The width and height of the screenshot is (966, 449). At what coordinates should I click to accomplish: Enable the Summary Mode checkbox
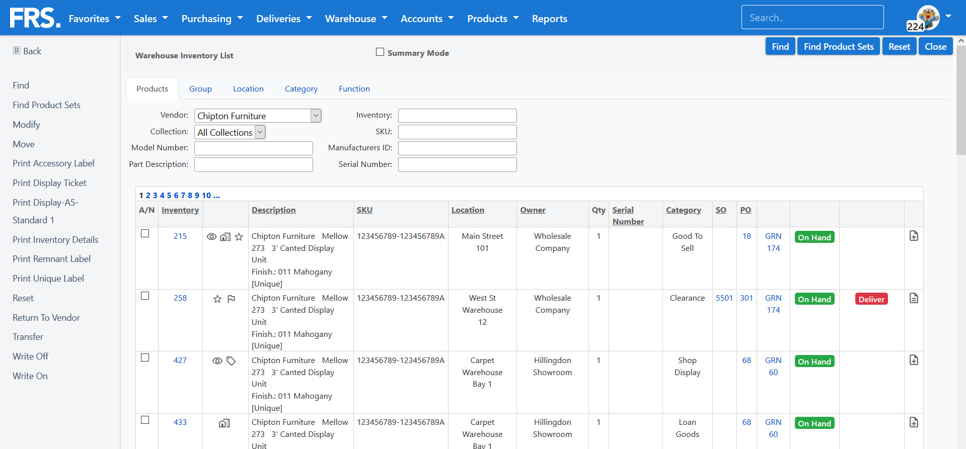(380, 52)
